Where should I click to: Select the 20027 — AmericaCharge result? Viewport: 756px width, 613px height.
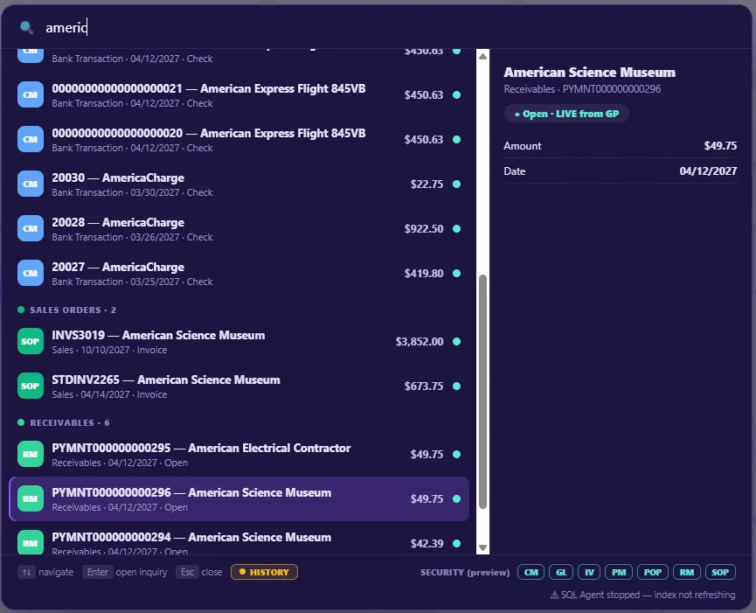[239, 274]
